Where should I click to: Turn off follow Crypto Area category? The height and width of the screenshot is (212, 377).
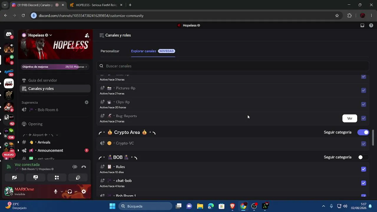(x=363, y=132)
